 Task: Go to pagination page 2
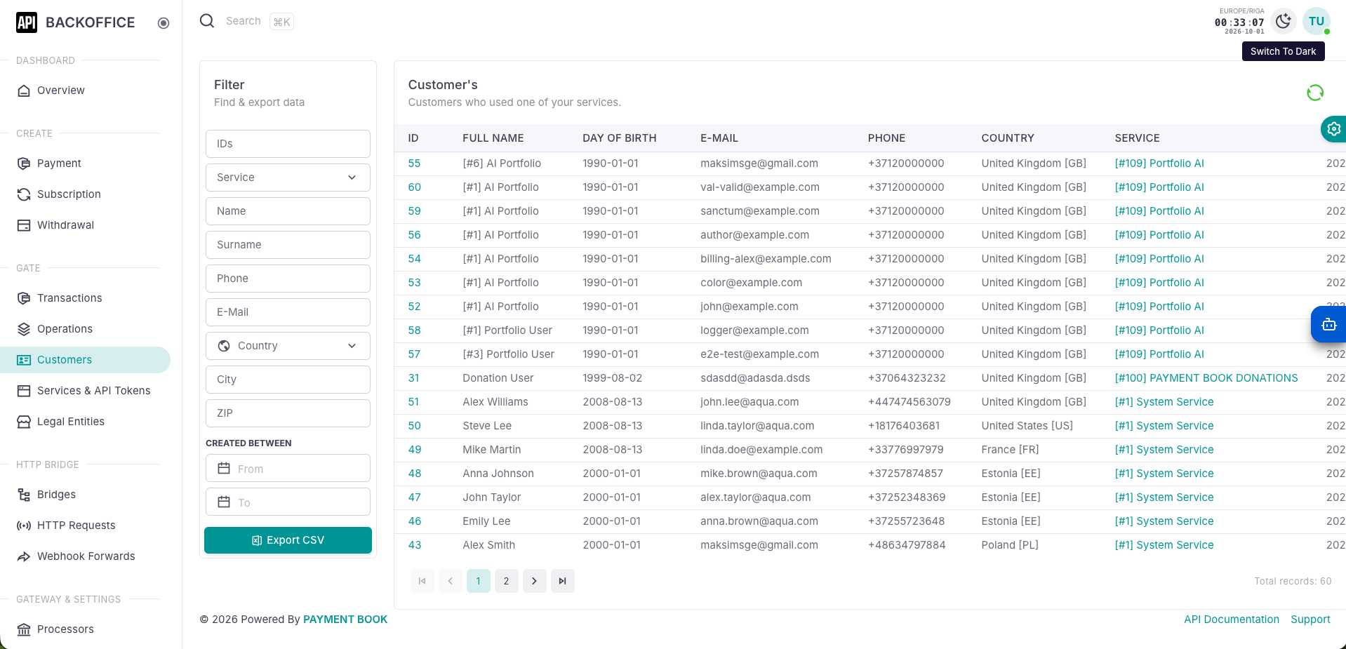pyautogui.click(x=507, y=581)
